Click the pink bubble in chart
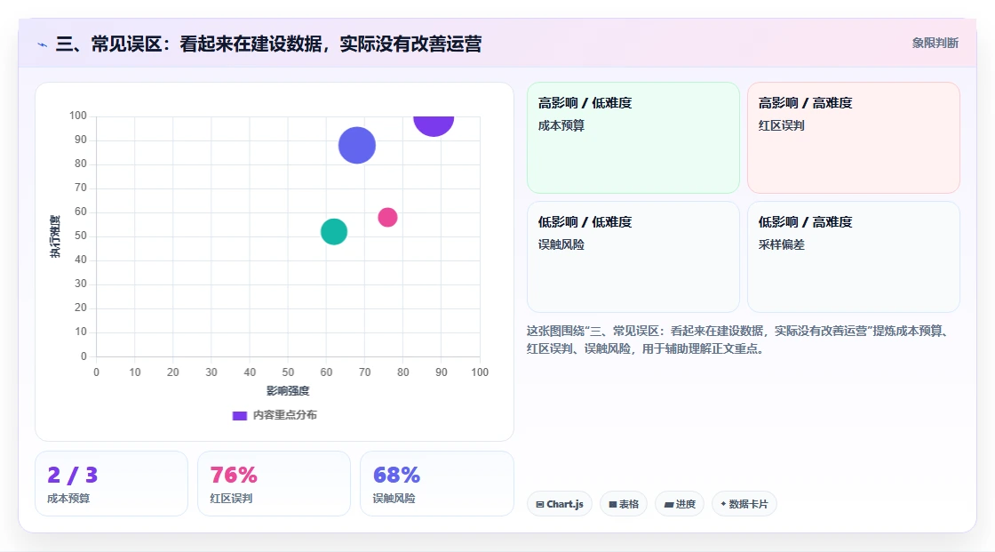 pos(387,217)
